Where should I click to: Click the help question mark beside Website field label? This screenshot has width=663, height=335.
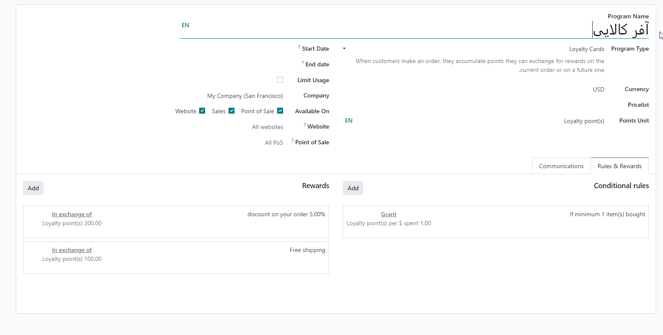[x=305, y=125]
